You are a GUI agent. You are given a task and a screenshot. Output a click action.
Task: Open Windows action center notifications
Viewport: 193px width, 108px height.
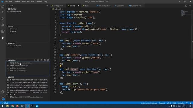190,106
